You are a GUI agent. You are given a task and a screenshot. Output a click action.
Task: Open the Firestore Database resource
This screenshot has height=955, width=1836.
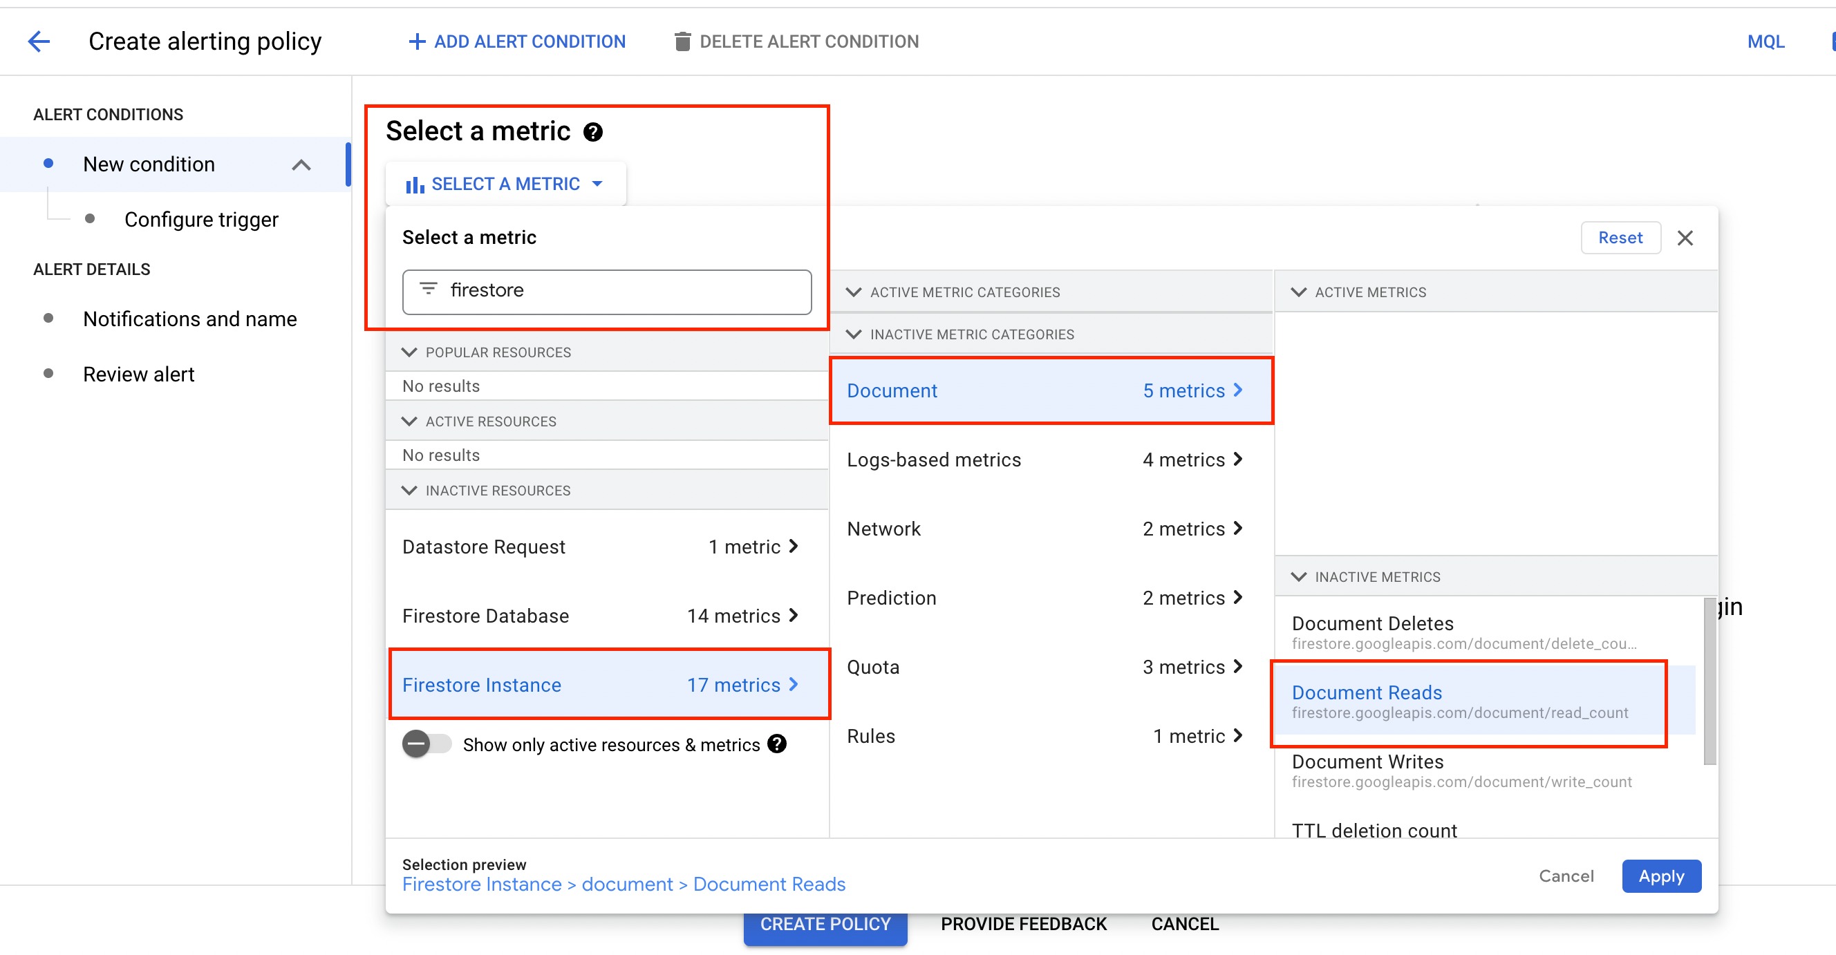pos(599,616)
